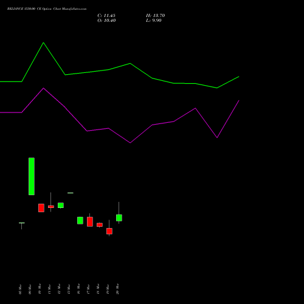Select the green candle for 12 Mar
The width and height of the screenshot is (304, 304).
(61, 206)
